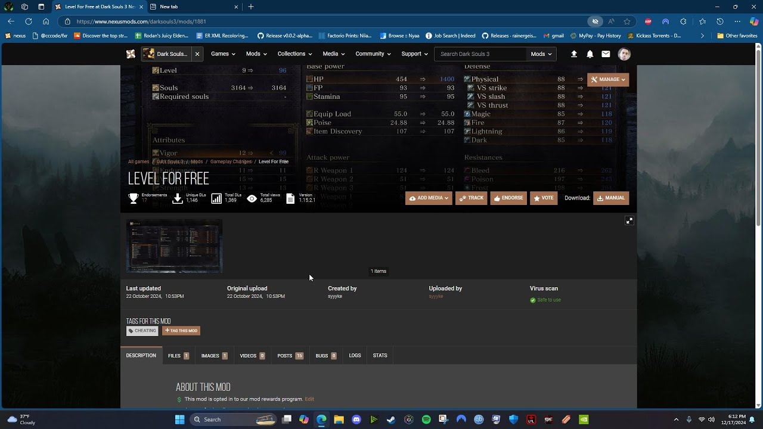Screen dimensions: 763x429
Task: Open the upload icon in Nexus header
Action: [574, 54]
